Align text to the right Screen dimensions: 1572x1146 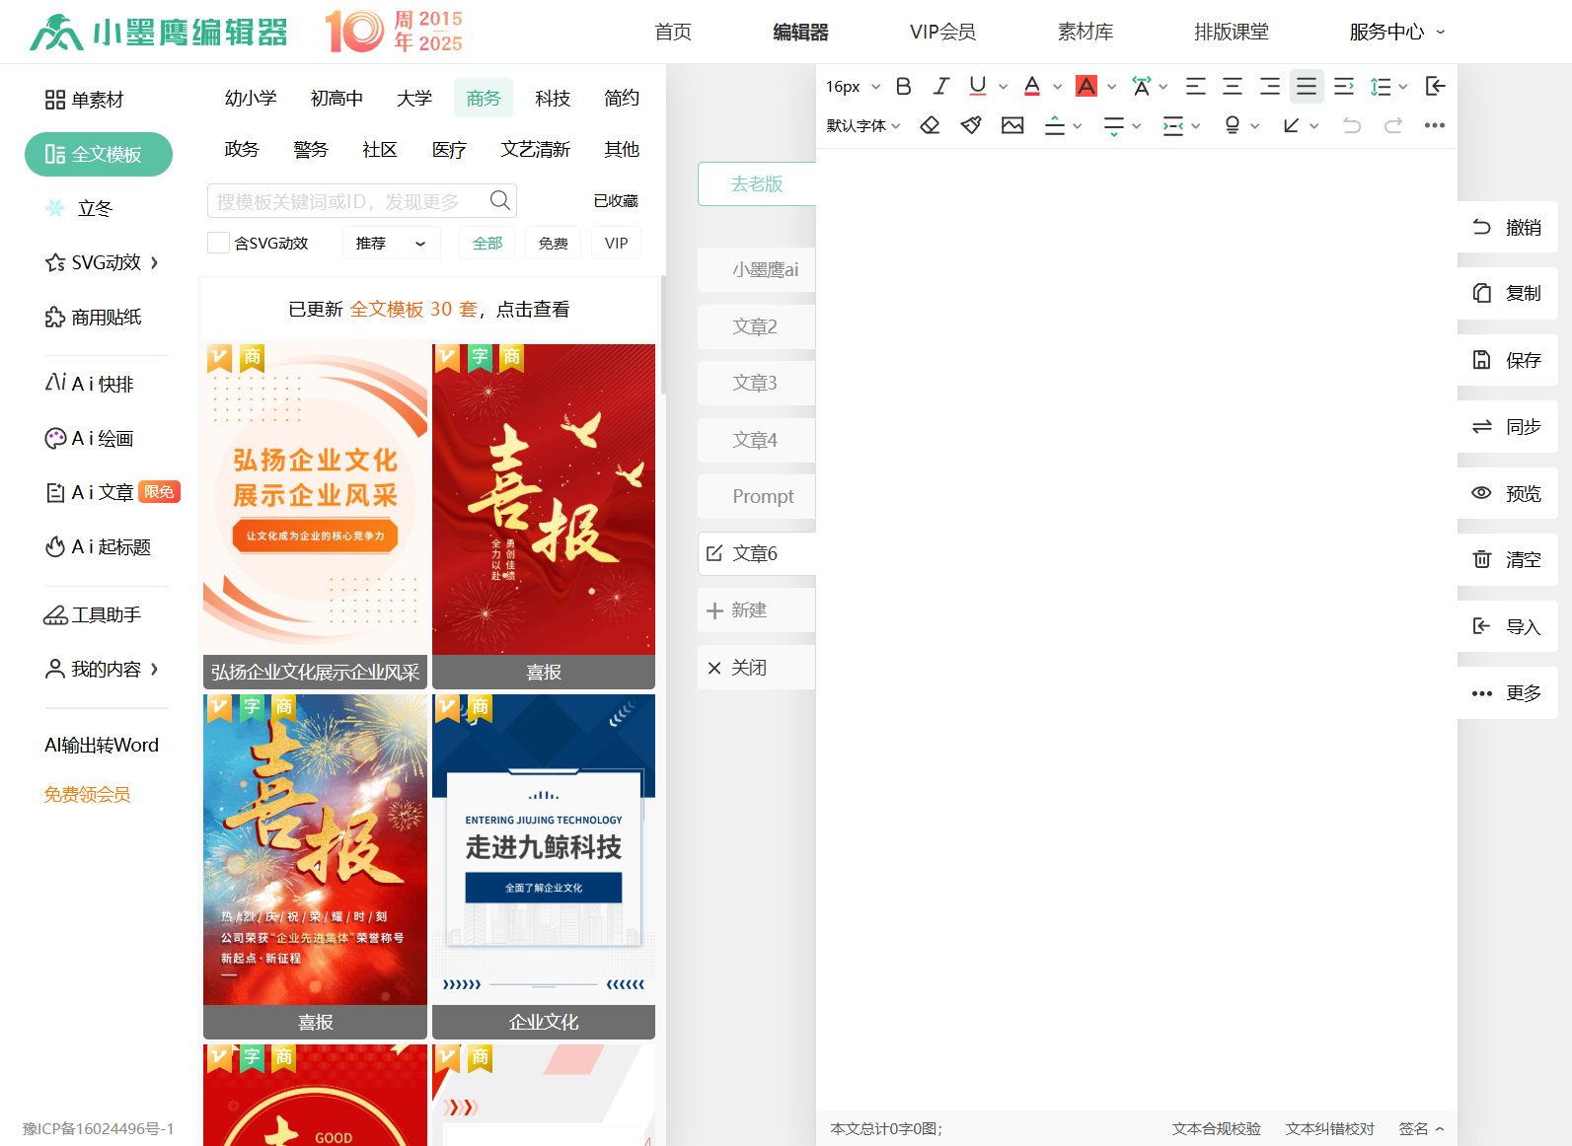pyautogui.click(x=1269, y=86)
